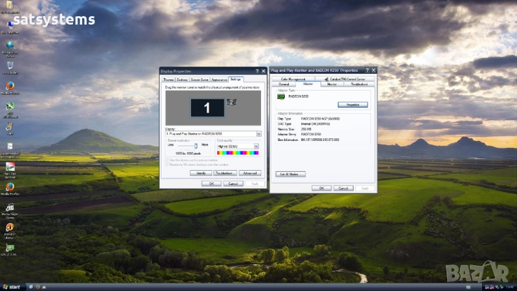Open My Documents desktop icon
The image size is (517, 291).
click(9, 6)
